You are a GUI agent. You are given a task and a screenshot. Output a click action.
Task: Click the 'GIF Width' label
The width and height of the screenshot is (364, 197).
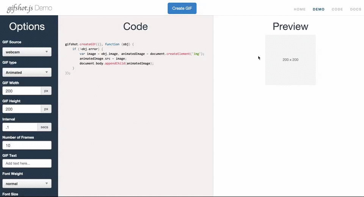coord(11,83)
